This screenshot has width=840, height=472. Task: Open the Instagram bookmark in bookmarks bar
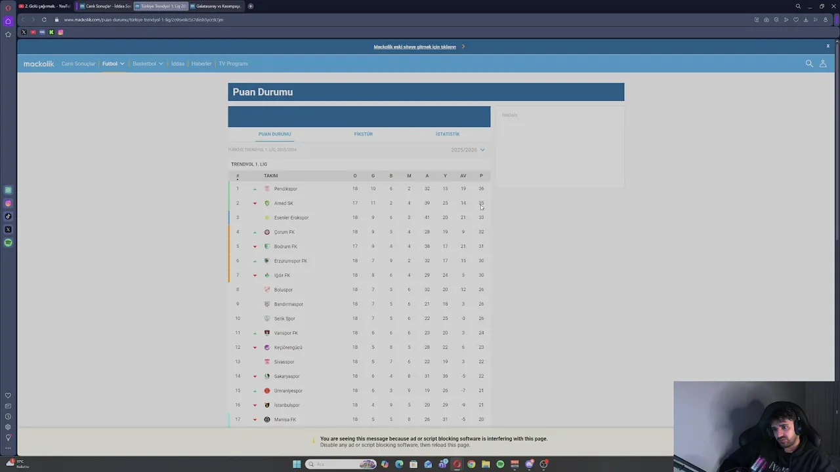tap(60, 32)
